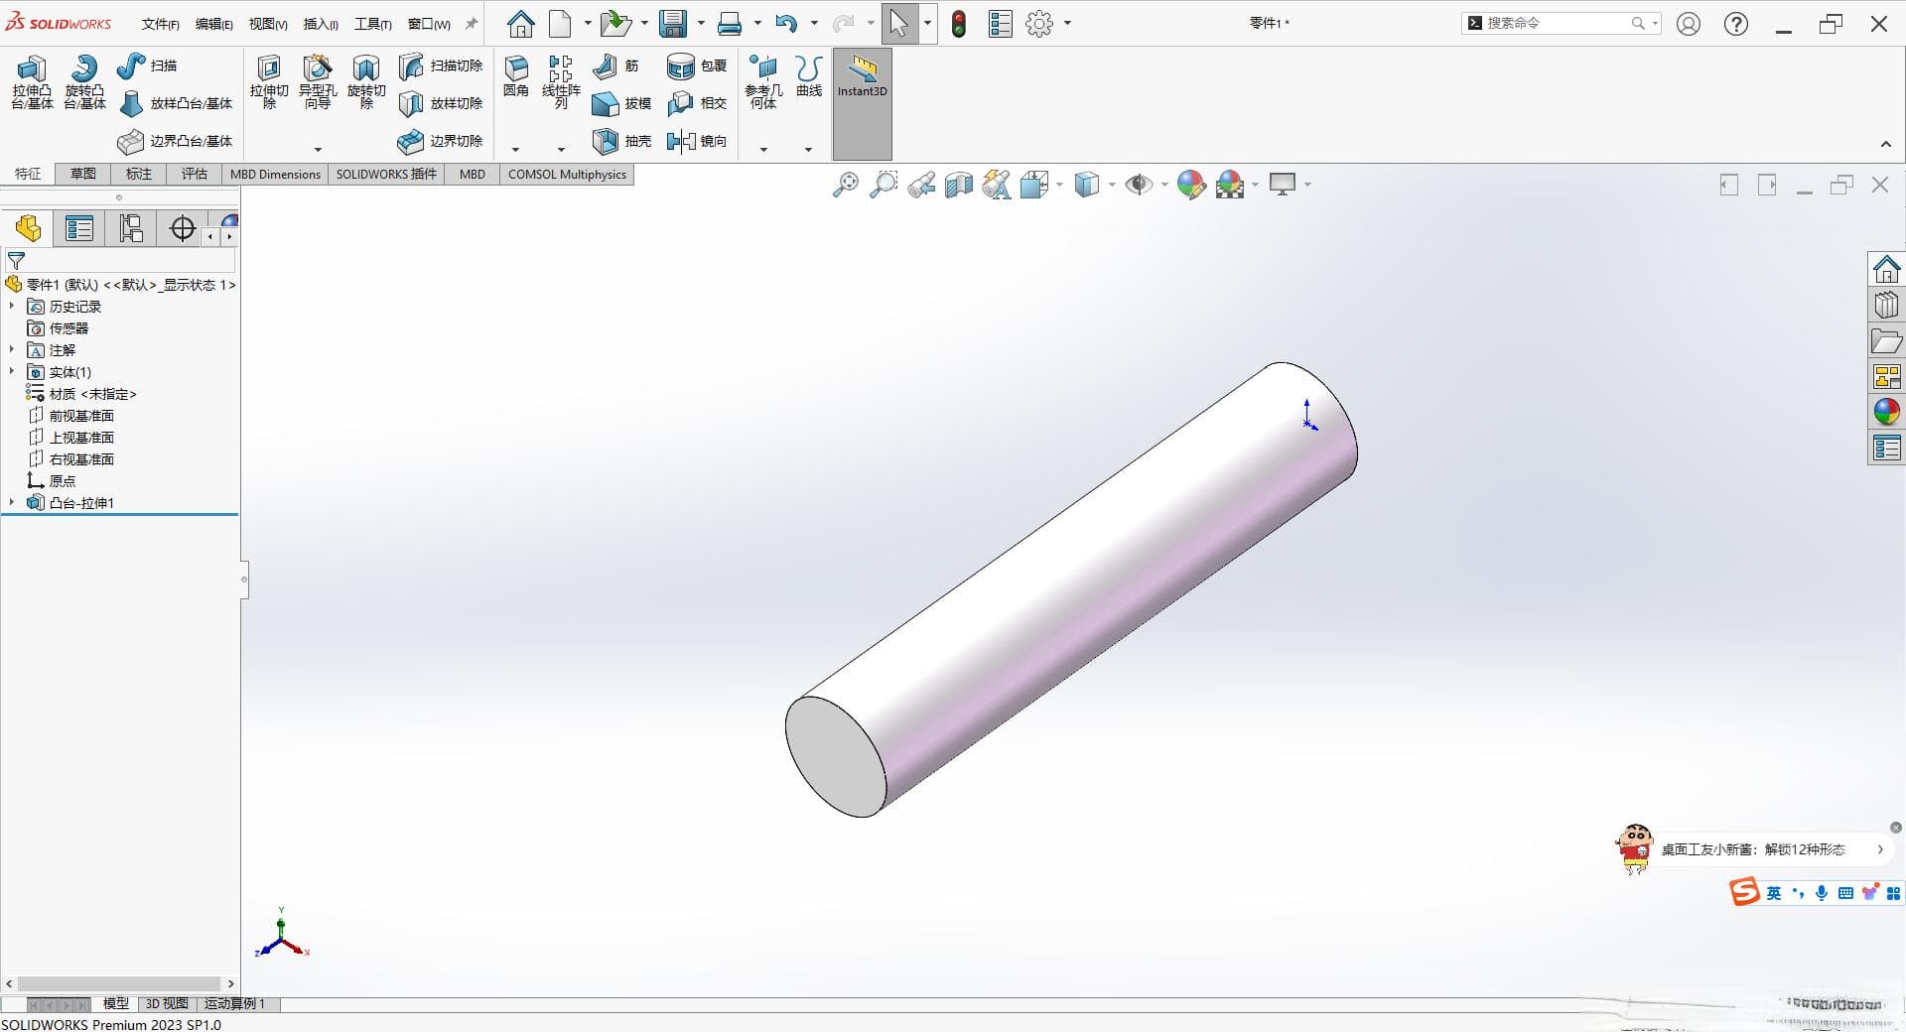
Task: Switch to the 运动算例 1 bottom tab
Action: pyautogui.click(x=235, y=1004)
